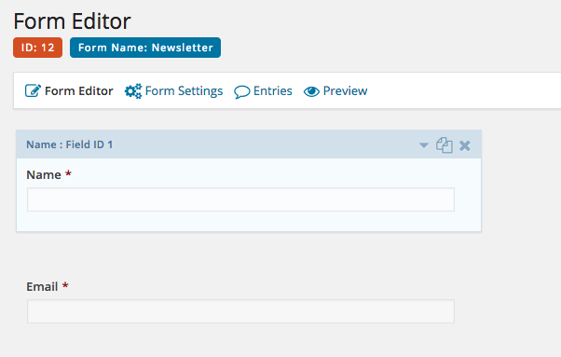Screen dimensions: 561x357
Task: Click the orange ID: 12 badge
Action: (x=37, y=48)
